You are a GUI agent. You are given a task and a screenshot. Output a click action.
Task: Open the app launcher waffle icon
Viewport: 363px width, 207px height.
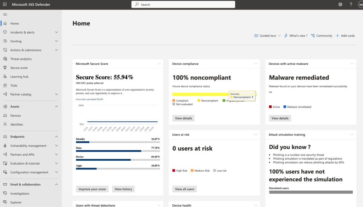click(5, 4)
